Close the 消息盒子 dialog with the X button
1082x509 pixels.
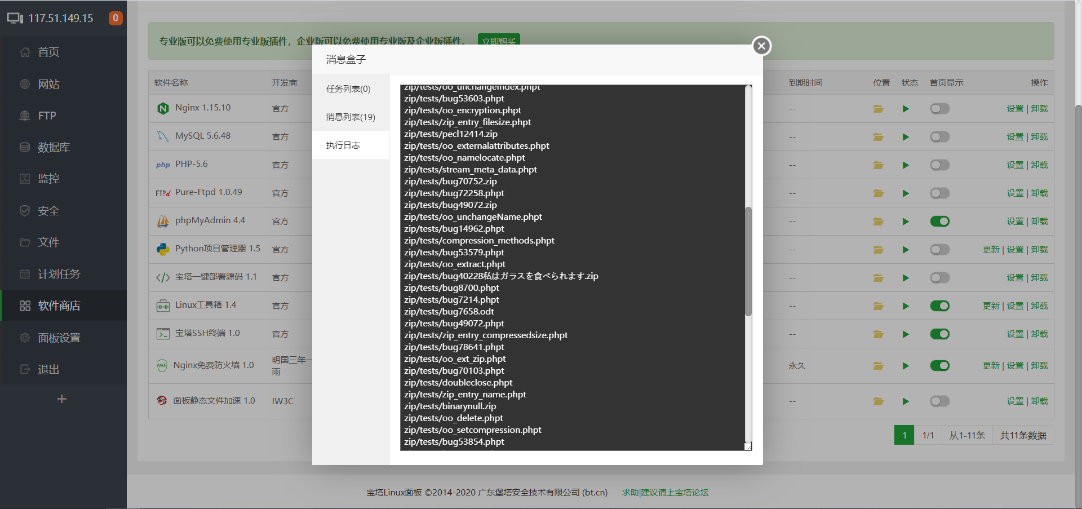coord(761,46)
